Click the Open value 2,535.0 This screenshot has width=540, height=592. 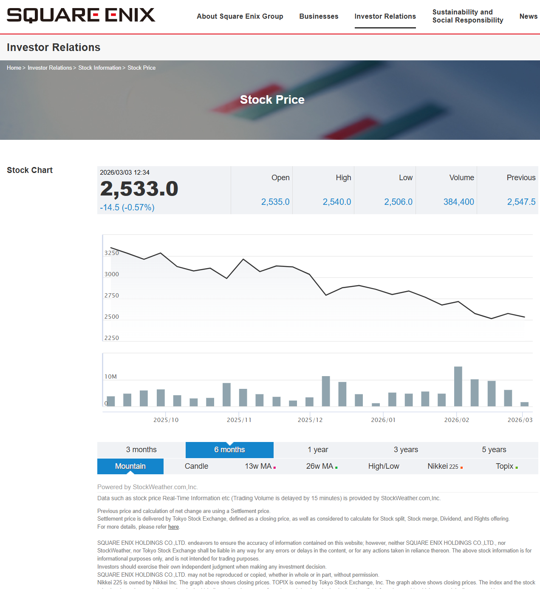275,202
